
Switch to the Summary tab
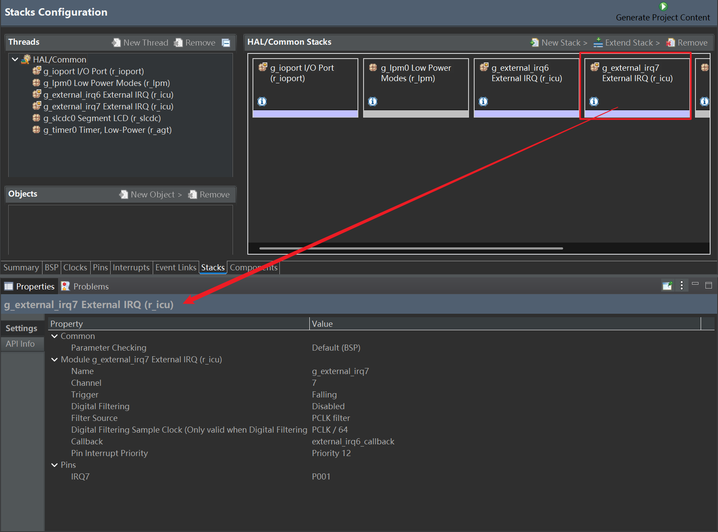pos(21,267)
